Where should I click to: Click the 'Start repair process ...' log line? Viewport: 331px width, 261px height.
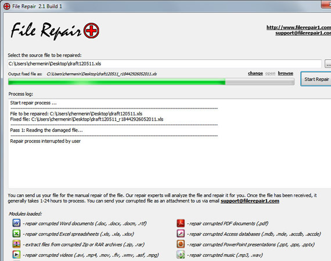(33, 103)
